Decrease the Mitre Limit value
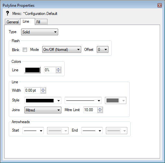 [x=100, y=111]
